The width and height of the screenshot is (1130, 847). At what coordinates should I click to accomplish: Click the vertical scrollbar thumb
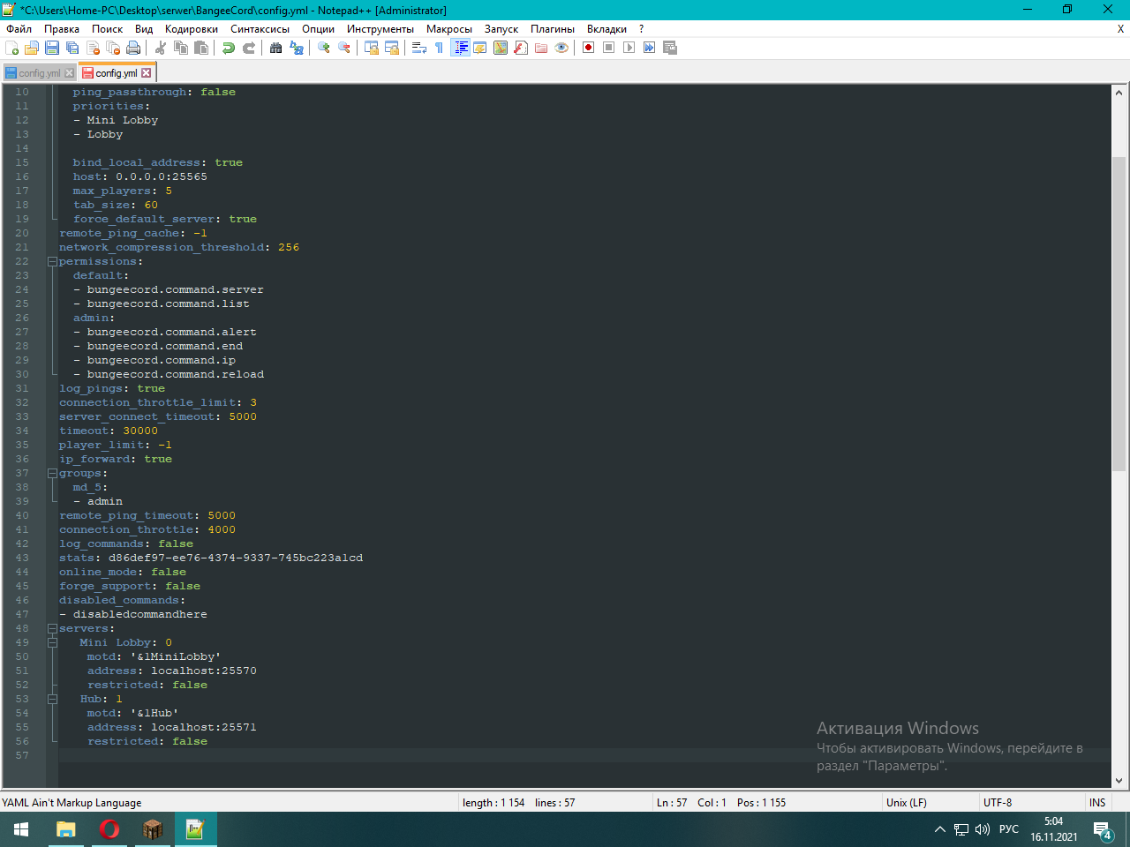[1119, 313]
